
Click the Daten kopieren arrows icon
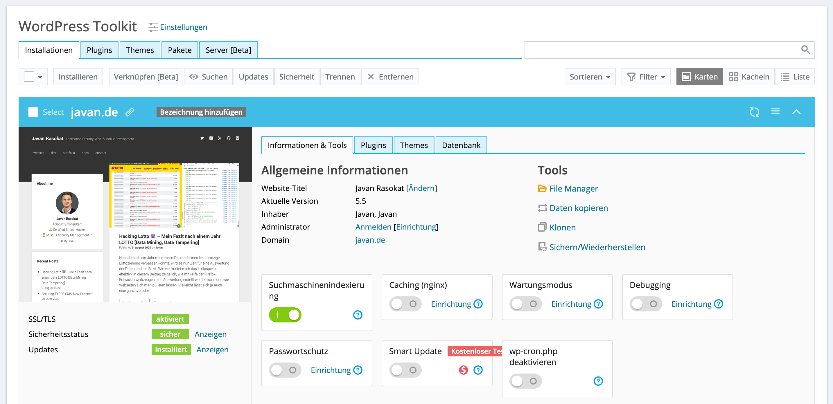tap(542, 208)
